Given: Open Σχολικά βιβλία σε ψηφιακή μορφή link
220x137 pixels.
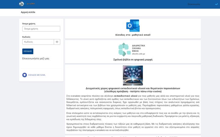Looking at the screenshot, I should point(133,60).
